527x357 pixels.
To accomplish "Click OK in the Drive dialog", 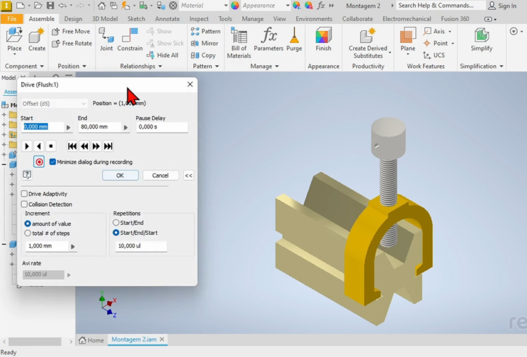I will 120,175.
